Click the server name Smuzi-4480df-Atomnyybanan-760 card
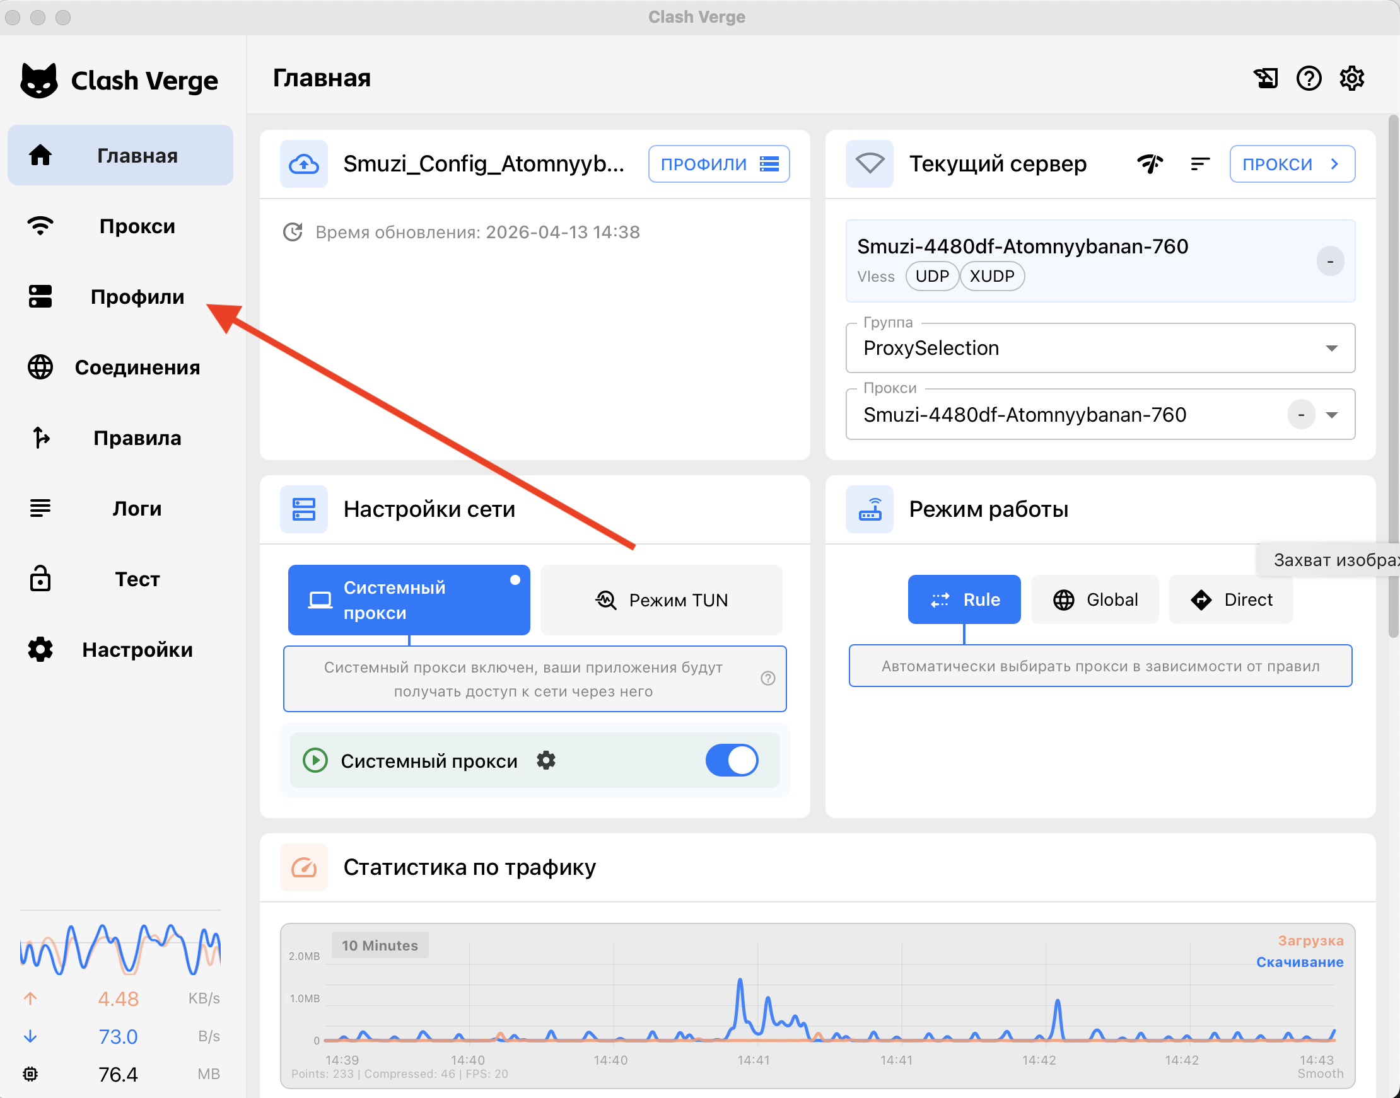The width and height of the screenshot is (1400, 1098). (x=1100, y=261)
